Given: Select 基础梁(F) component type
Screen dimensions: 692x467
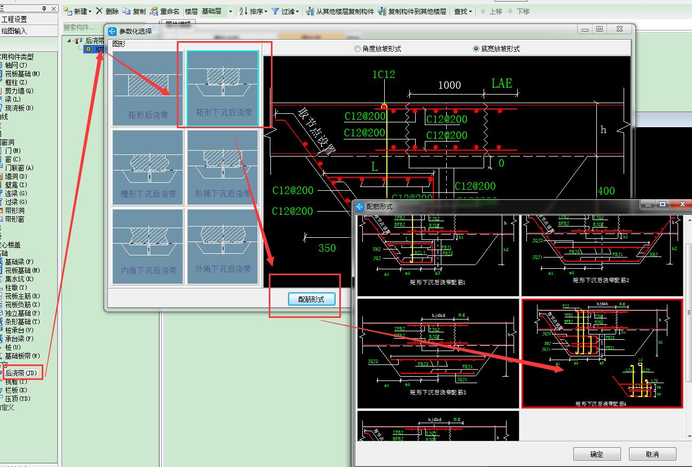Looking at the screenshot, I should 19,262.
